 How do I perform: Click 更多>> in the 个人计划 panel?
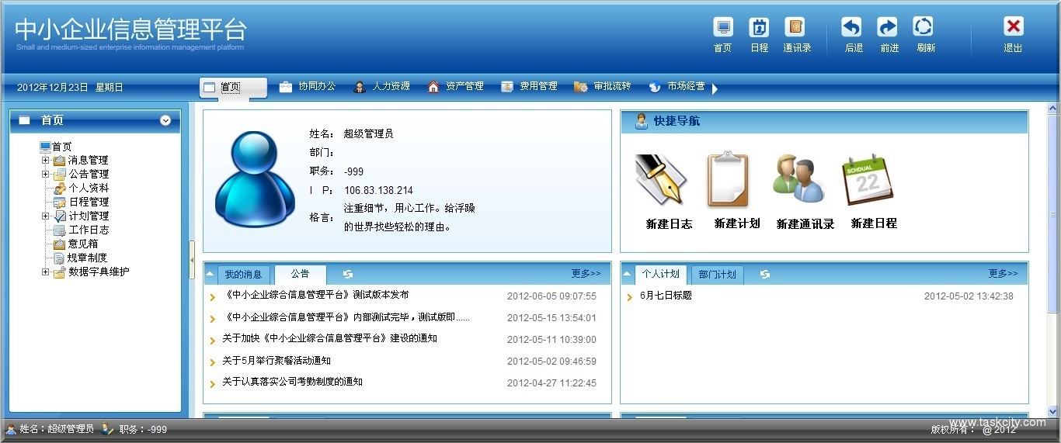click(1004, 274)
